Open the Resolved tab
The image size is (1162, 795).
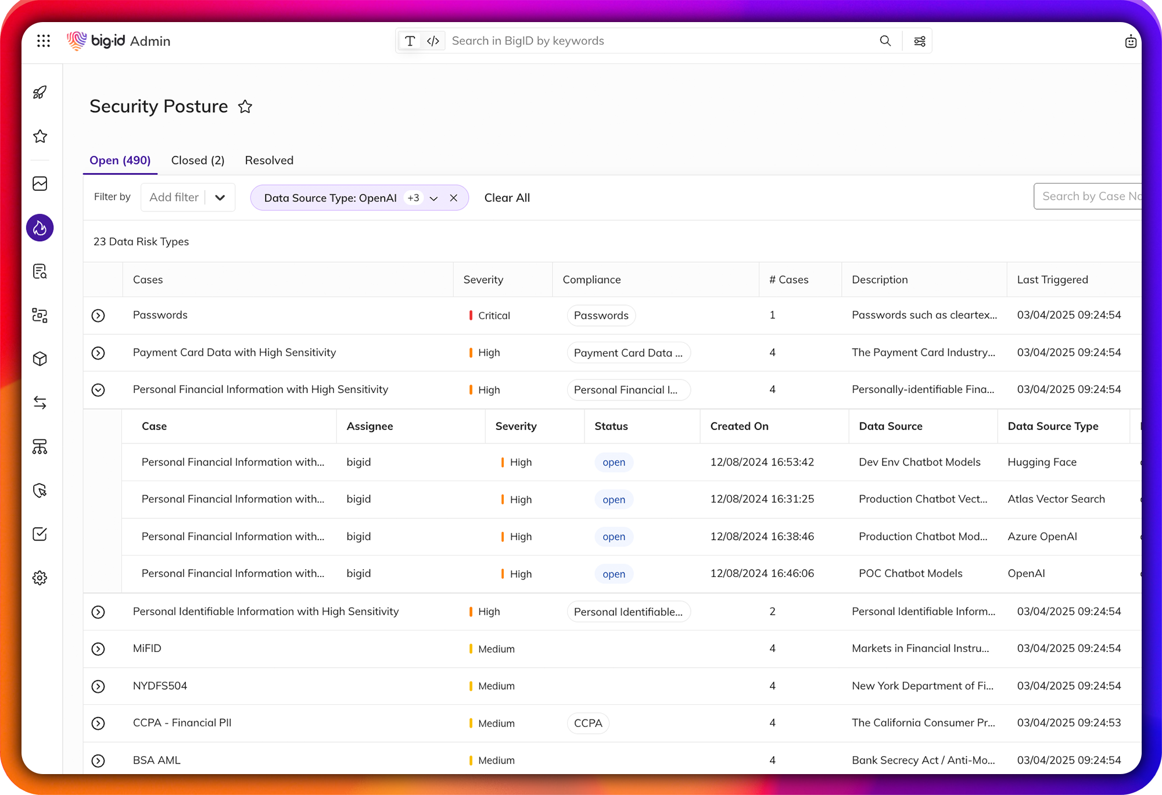269,160
